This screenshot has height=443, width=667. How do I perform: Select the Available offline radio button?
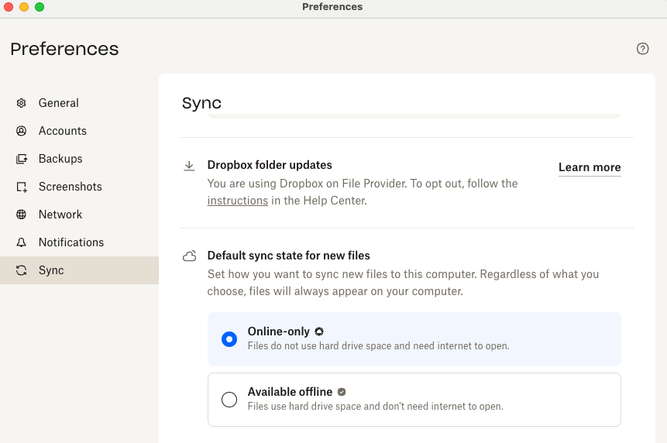point(229,400)
